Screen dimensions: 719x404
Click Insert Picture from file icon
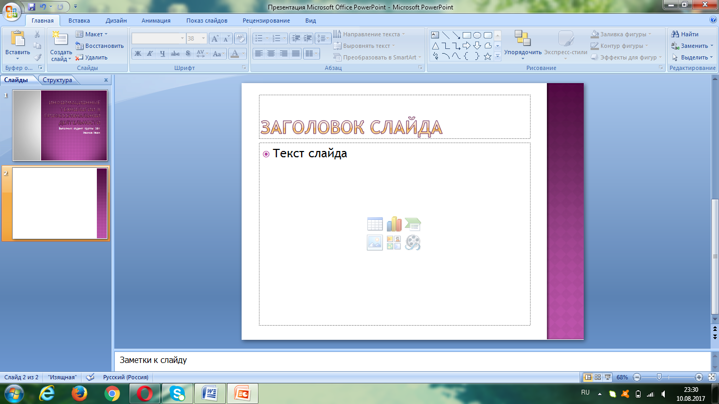point(375,243)
